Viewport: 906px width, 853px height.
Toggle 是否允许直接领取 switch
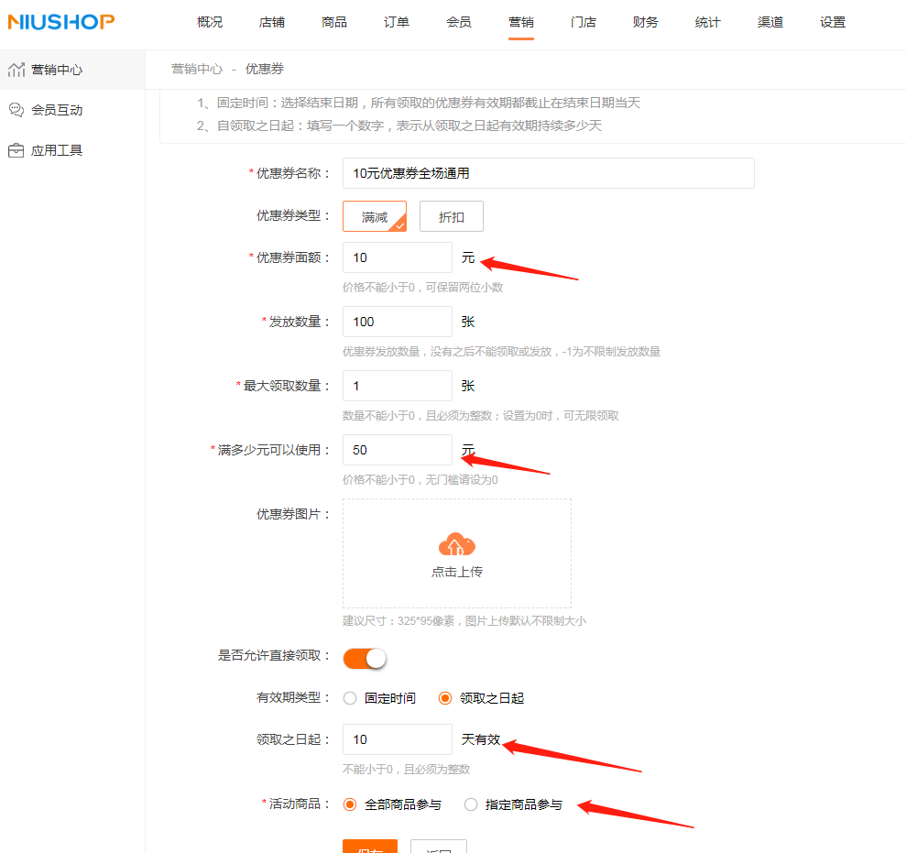[365, 658]
